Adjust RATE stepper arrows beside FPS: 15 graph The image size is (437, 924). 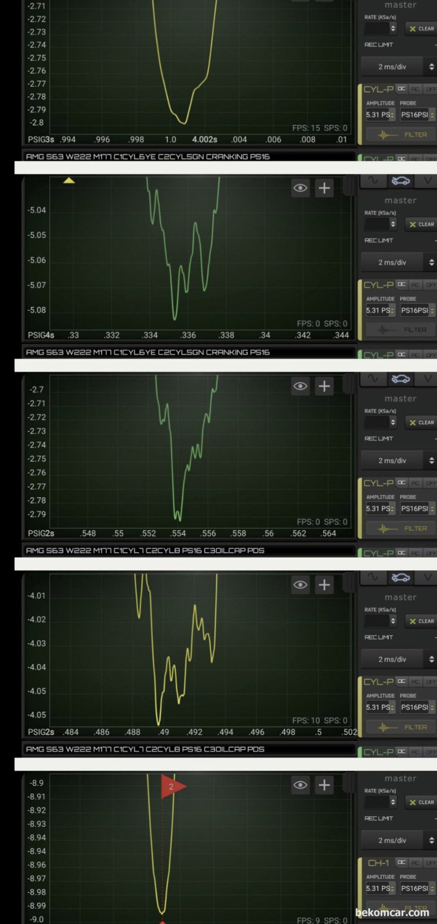393,29
